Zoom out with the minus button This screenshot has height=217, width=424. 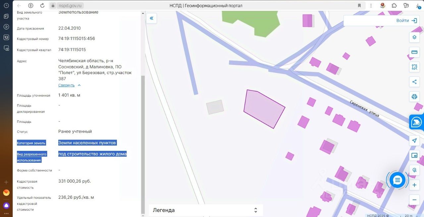tap(414, 200)
